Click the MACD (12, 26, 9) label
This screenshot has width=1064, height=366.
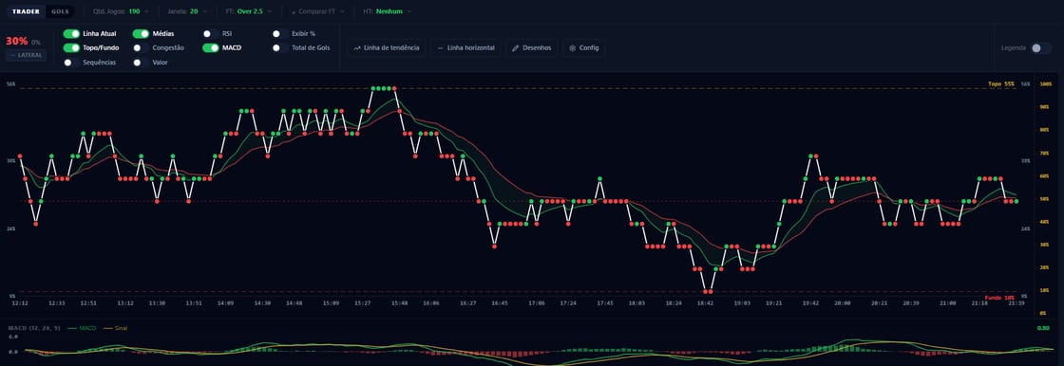pos(34,328)
